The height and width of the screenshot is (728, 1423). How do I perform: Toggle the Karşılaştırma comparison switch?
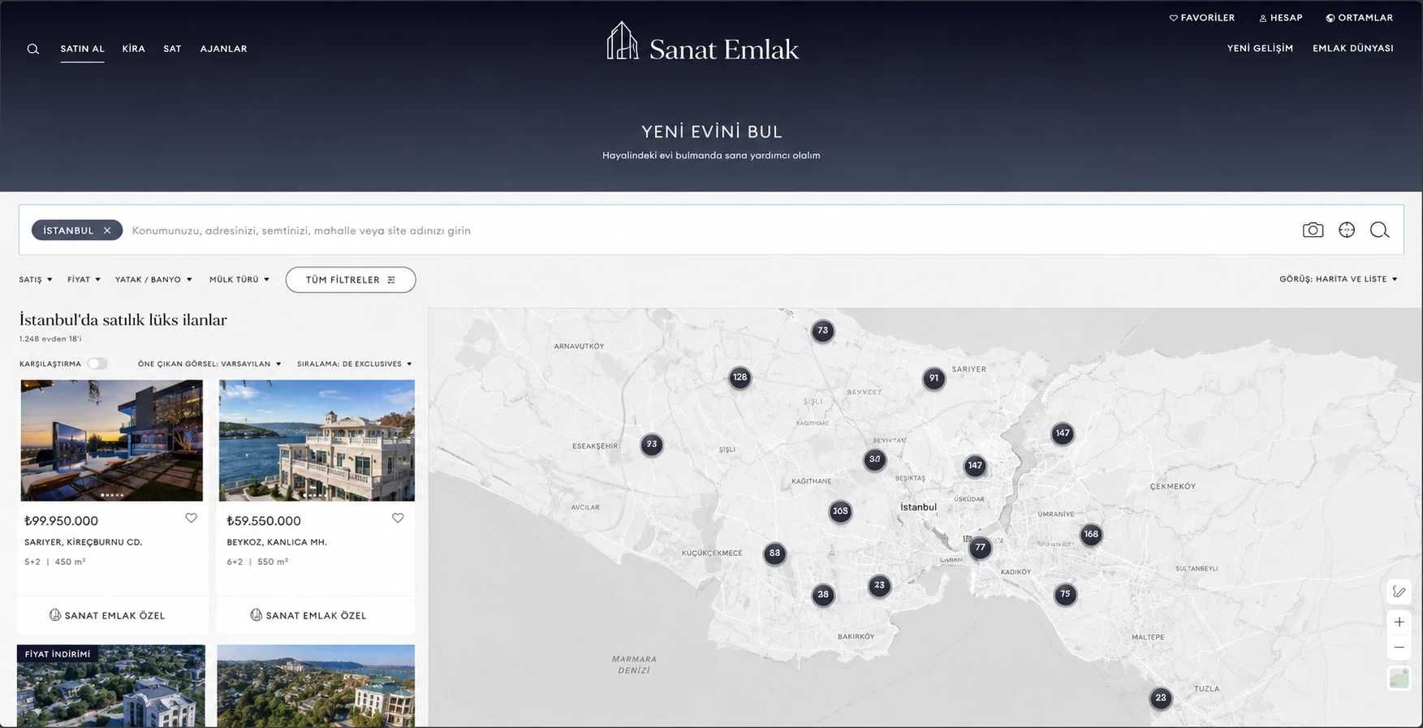(x=97, y=364)
